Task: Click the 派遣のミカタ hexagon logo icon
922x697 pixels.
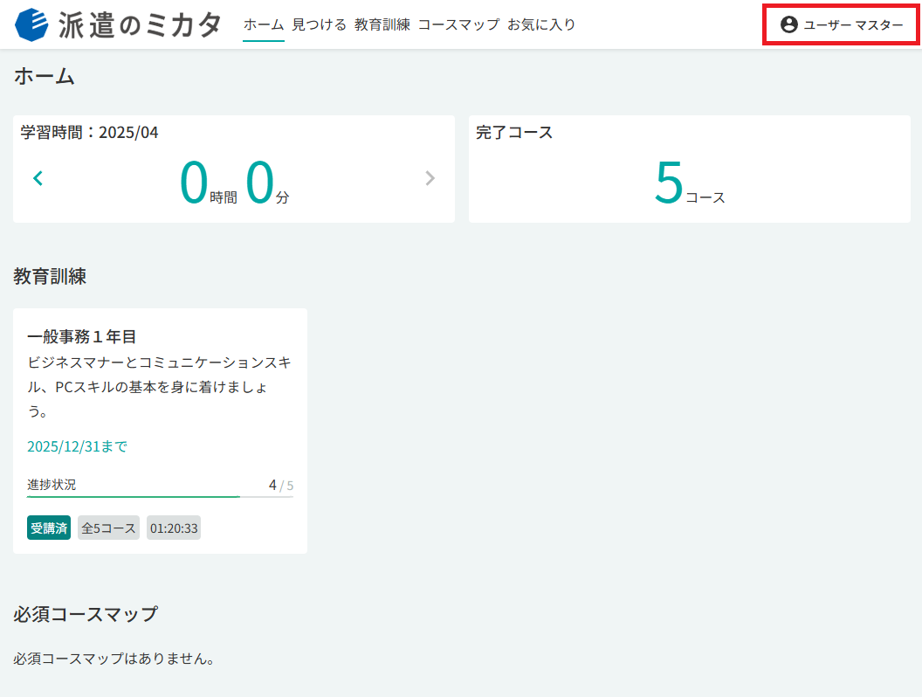Action: [31, 24]
